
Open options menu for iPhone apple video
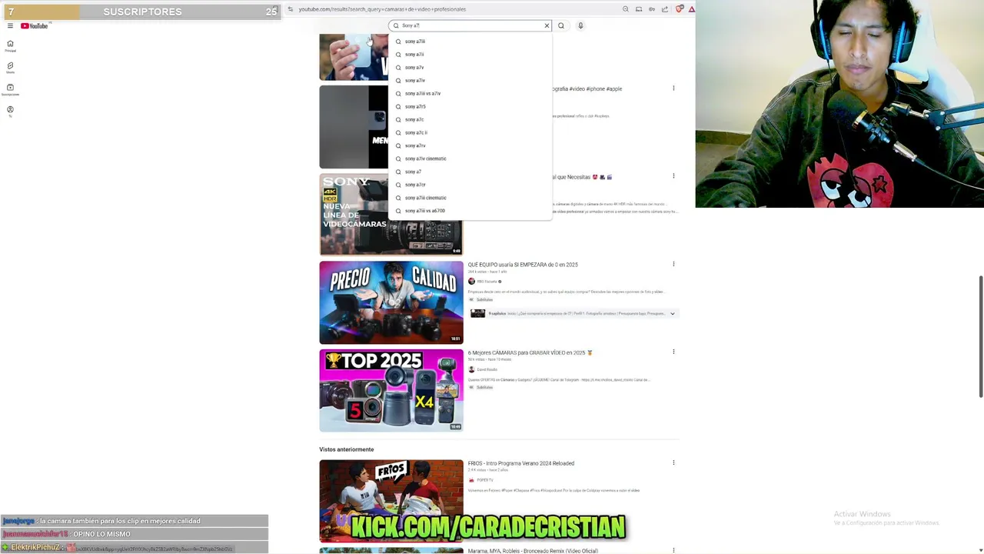[673, 88]
